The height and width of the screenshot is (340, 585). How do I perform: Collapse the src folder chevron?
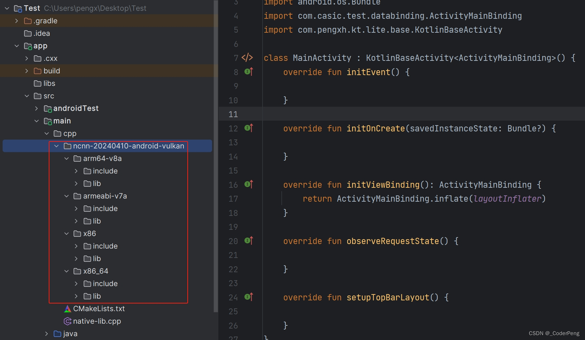click(27, 96)
